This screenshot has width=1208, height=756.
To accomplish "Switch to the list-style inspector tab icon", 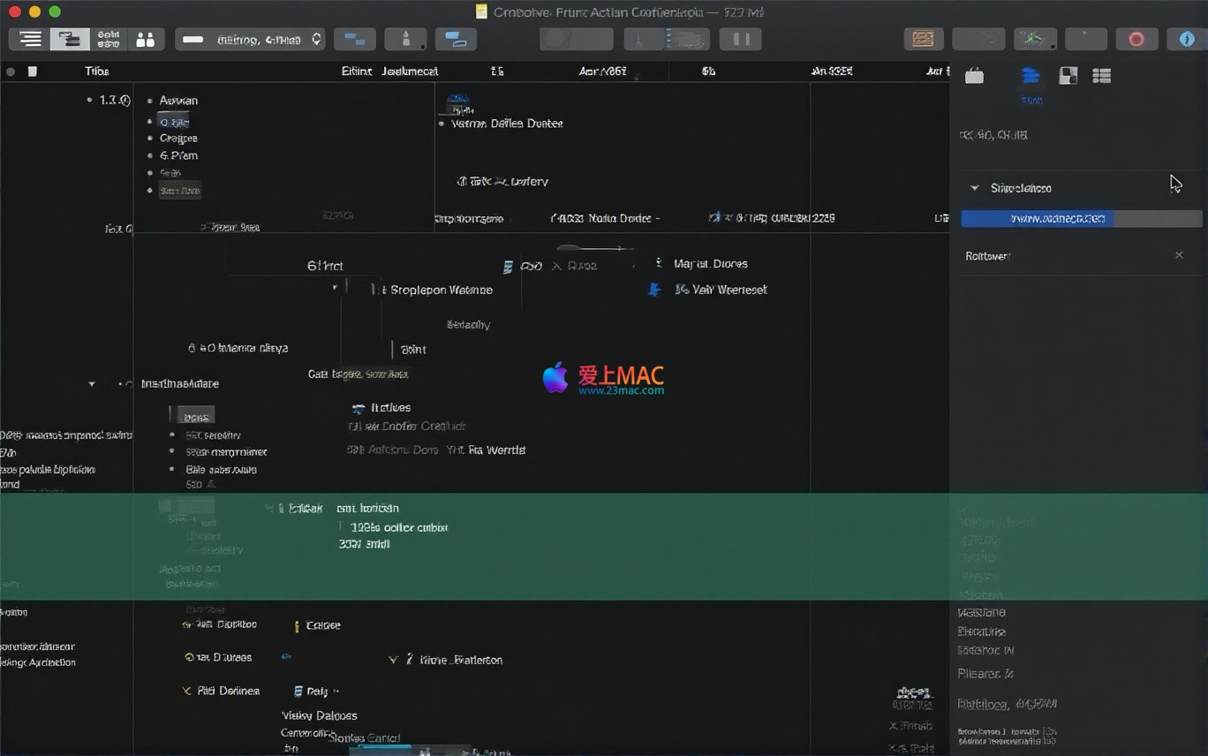I will 1101,76.
